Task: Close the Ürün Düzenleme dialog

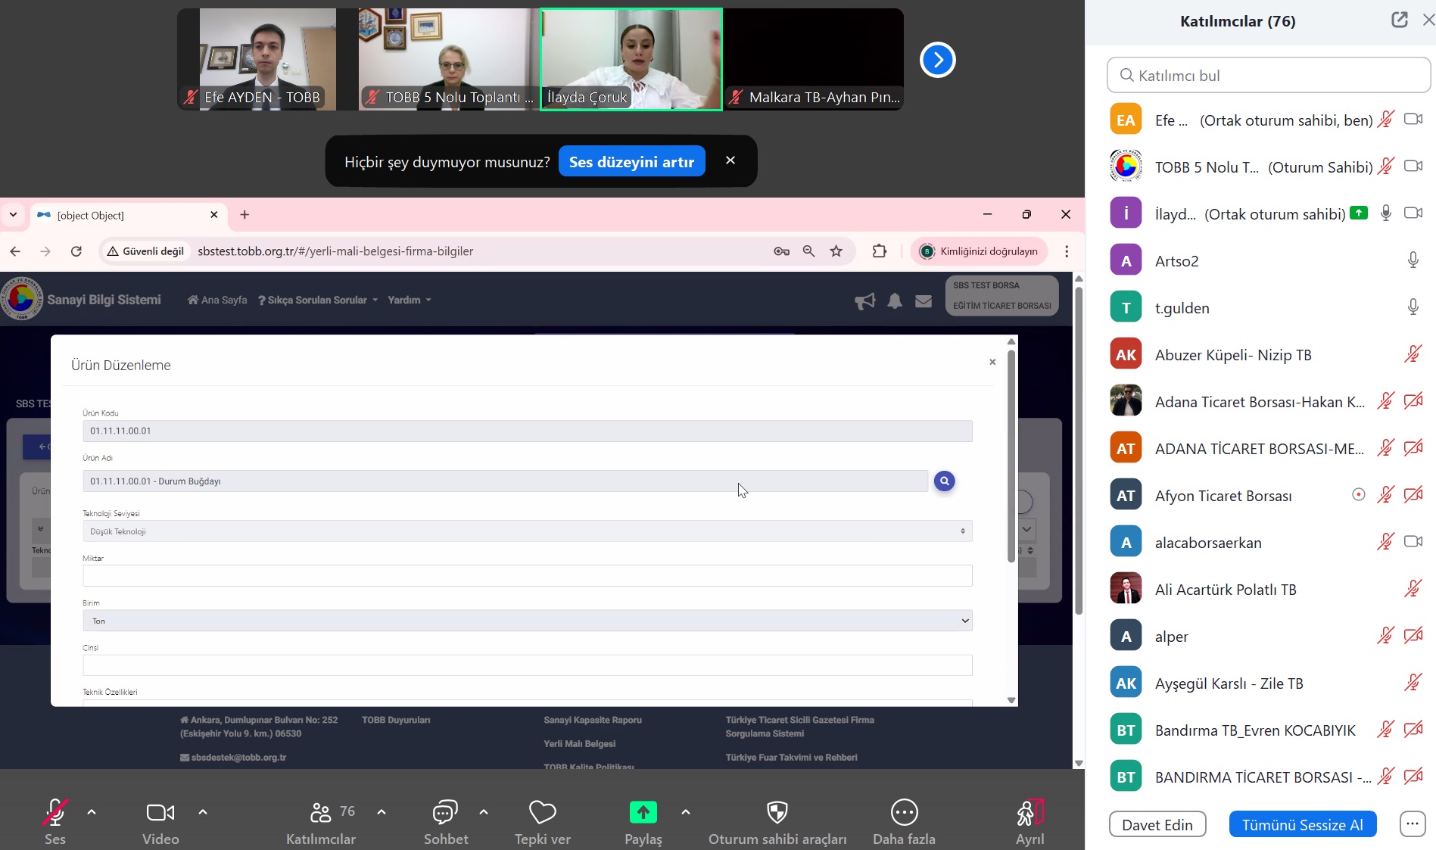Action: point(992,363)
